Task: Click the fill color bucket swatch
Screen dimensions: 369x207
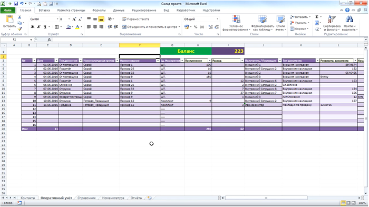Action: click(x=68, y=27)
